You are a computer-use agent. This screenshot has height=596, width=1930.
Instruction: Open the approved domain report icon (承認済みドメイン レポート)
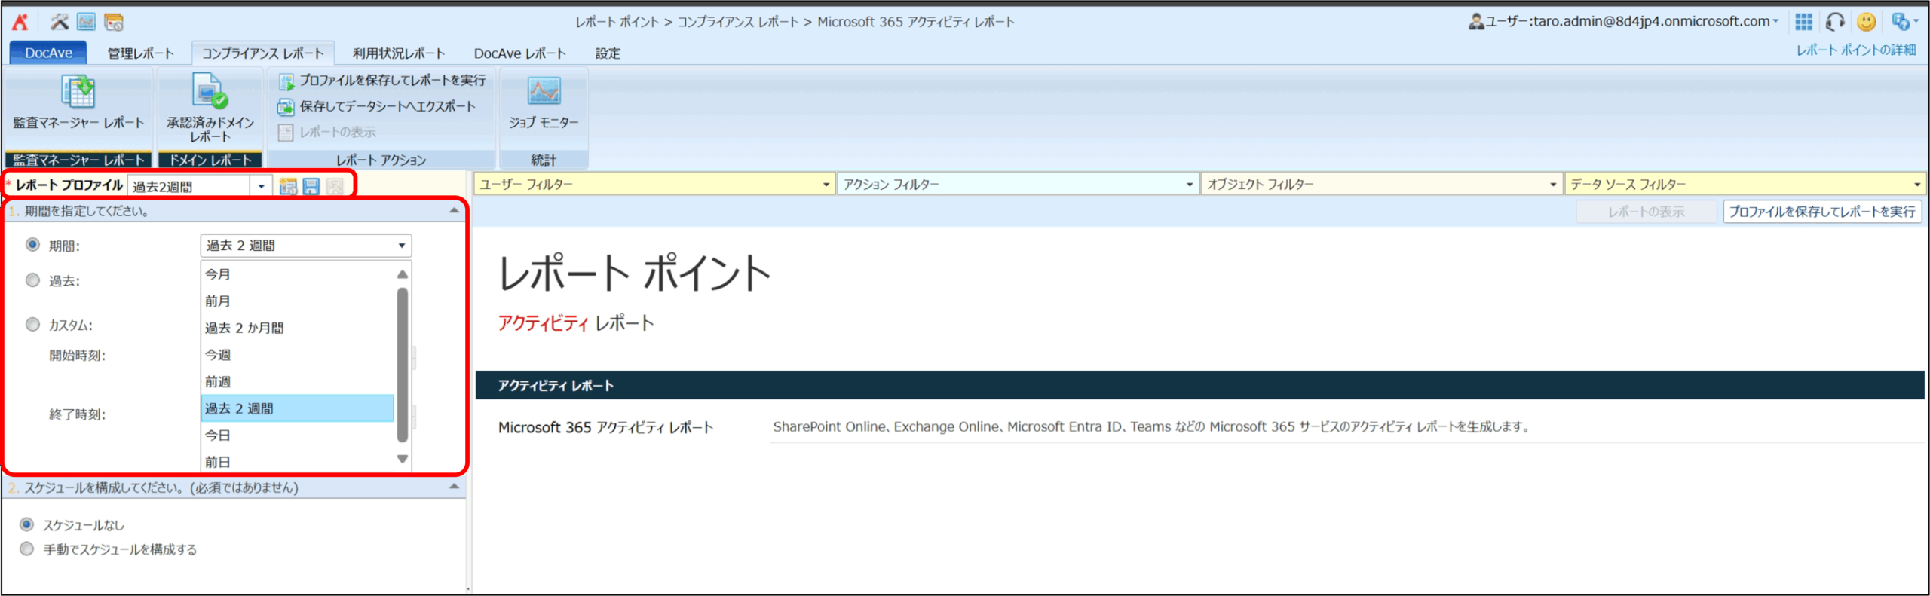[x=210, y=92]
